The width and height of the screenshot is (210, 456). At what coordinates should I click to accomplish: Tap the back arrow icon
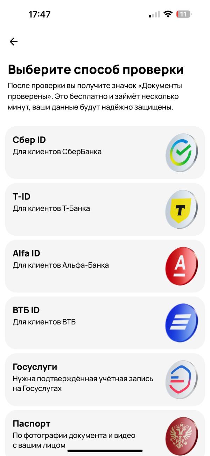click(13, 42)
